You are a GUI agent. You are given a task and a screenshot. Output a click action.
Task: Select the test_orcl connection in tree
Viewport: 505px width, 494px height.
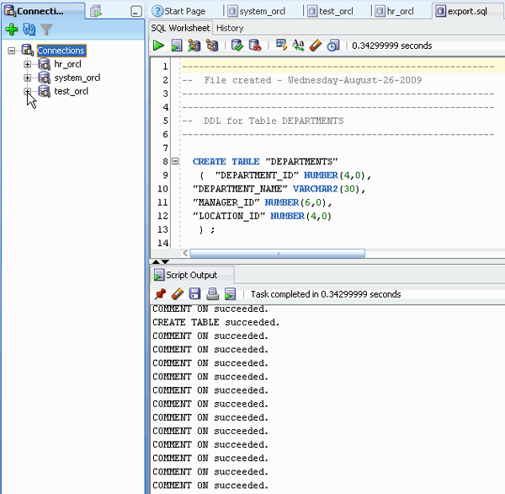click(x=71, y=91)
